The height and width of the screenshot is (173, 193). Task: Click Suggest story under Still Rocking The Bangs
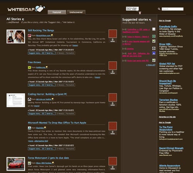[36, 53]
